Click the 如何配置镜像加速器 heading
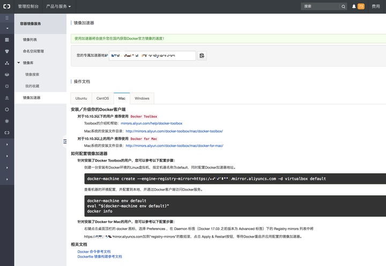The image size is (386, 266). (x=89, y=154)
